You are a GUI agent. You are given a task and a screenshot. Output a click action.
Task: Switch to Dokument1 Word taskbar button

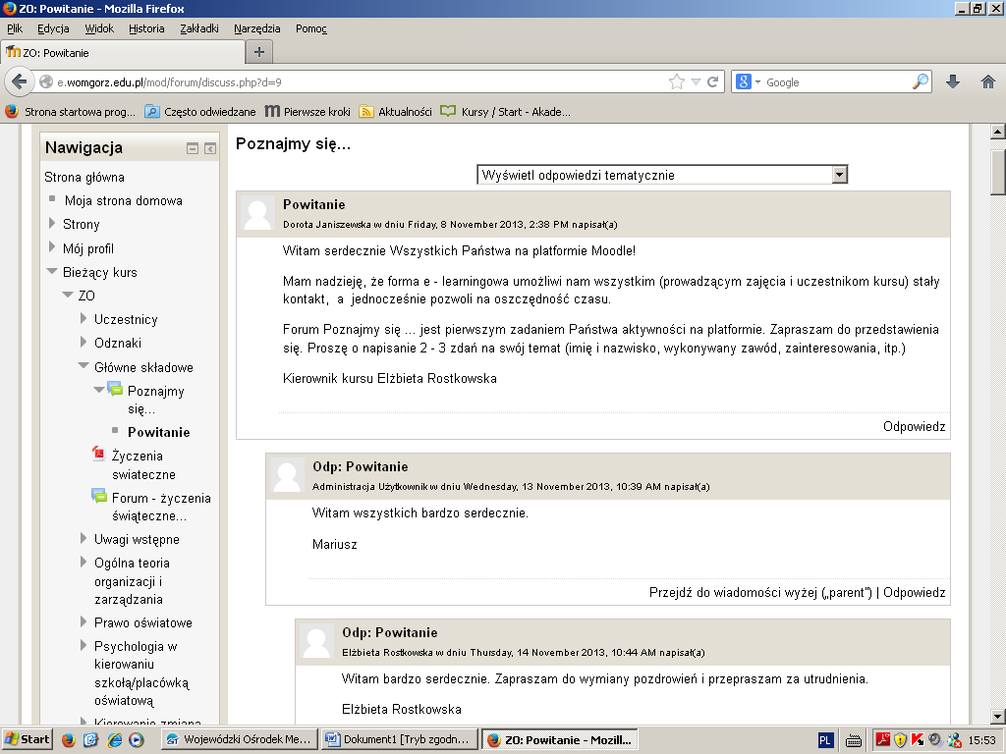pos(401,740)
